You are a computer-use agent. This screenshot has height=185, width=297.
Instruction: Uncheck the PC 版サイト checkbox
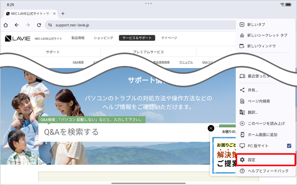pos(289,146)
